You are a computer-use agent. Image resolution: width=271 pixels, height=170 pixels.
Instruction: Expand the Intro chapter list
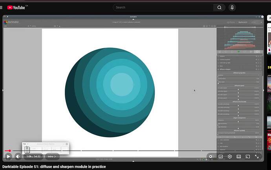[x=51, y=156]
